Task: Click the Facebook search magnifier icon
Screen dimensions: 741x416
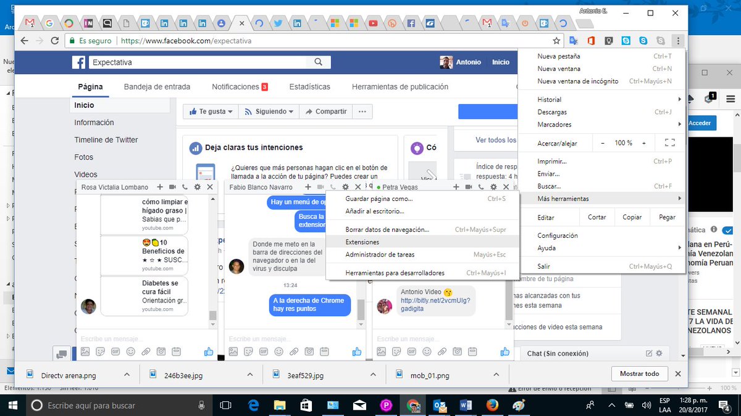Action: click(x=319, y=62)
